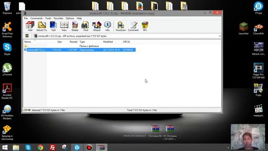This screenshot has width=268, height=151.
Task: Click the Find binoculars icon
Action: (85, 26)
